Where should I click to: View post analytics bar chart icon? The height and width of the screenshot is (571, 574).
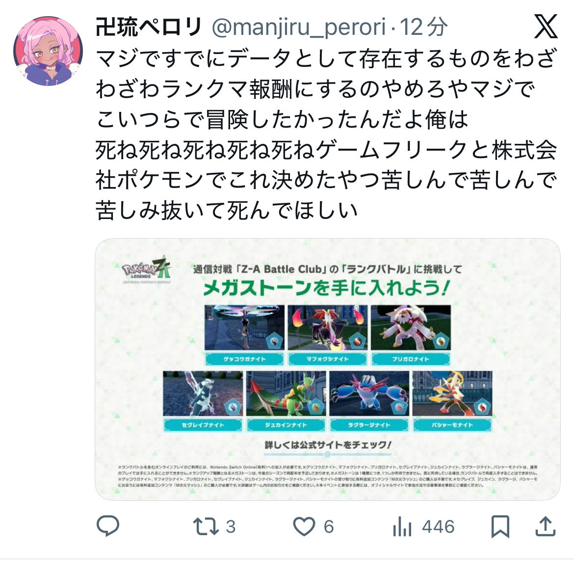402,526
